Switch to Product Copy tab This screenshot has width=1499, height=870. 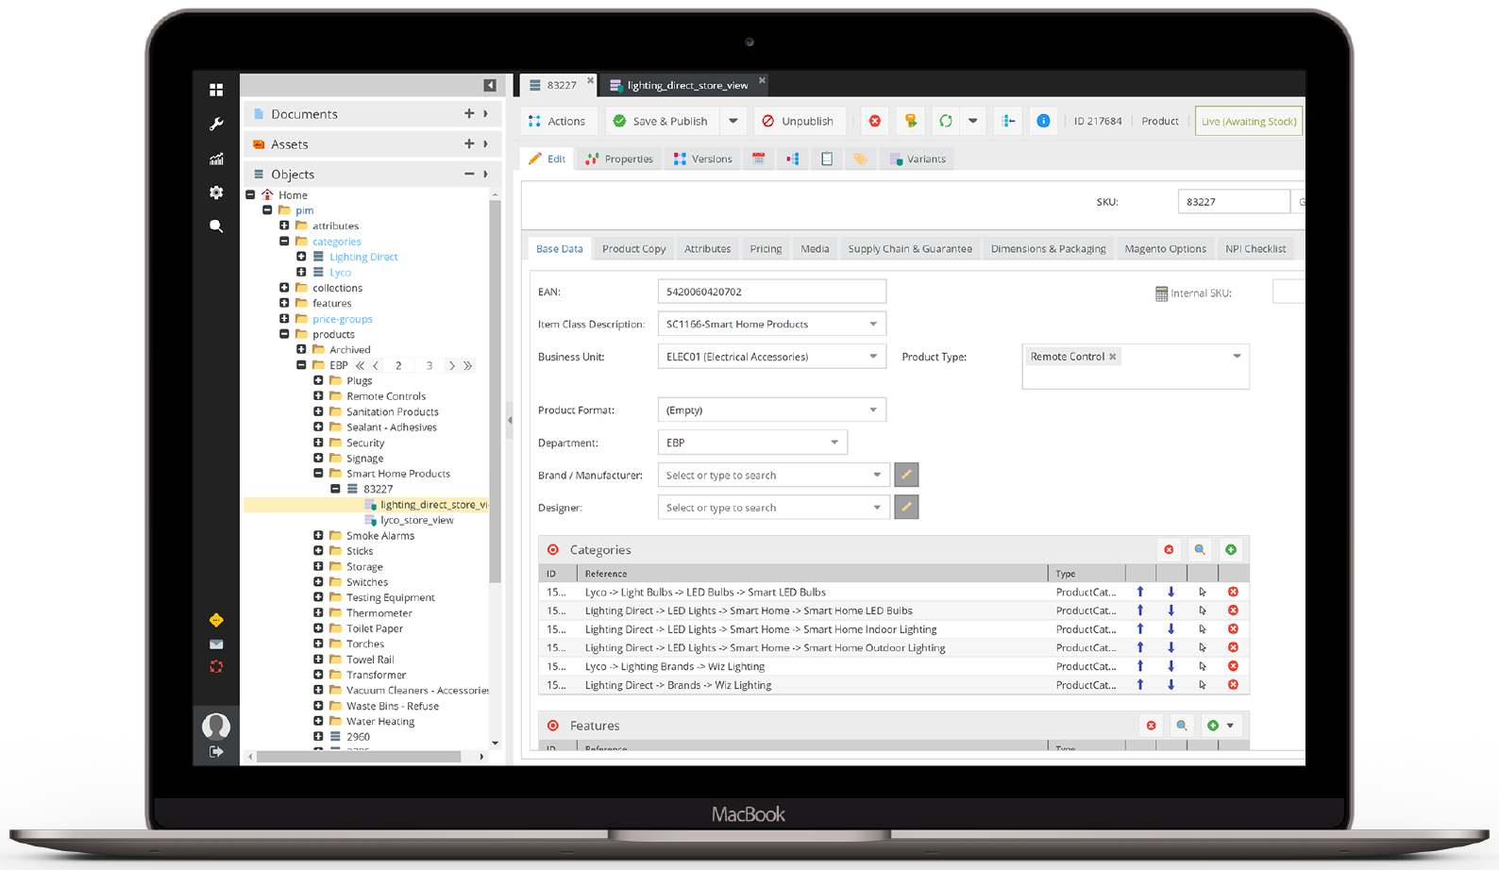click(x=634, y=249)
